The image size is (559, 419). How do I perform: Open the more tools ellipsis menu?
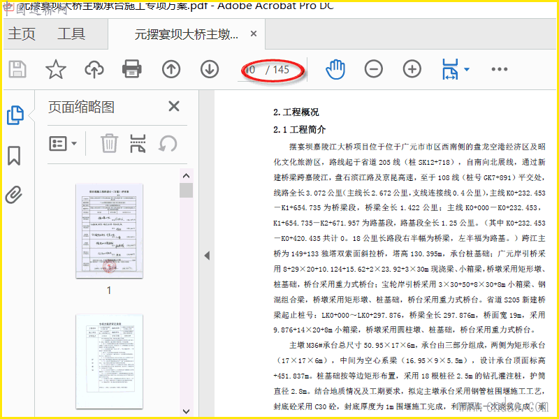pyautogui.click(x=500, y=69)
